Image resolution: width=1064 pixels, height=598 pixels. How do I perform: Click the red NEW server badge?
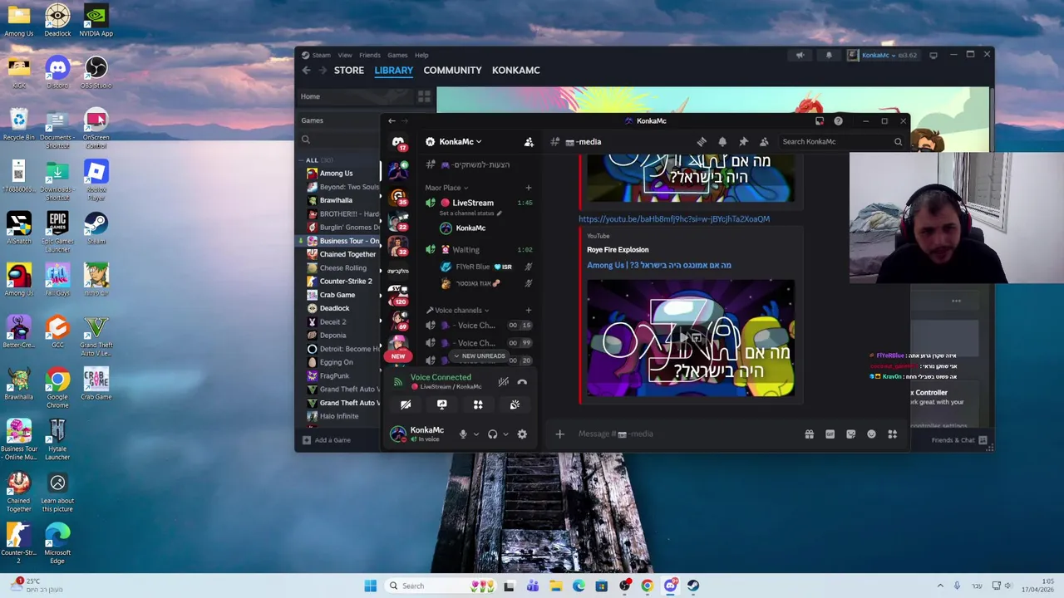pyautogui.click(x=398, y=356)
